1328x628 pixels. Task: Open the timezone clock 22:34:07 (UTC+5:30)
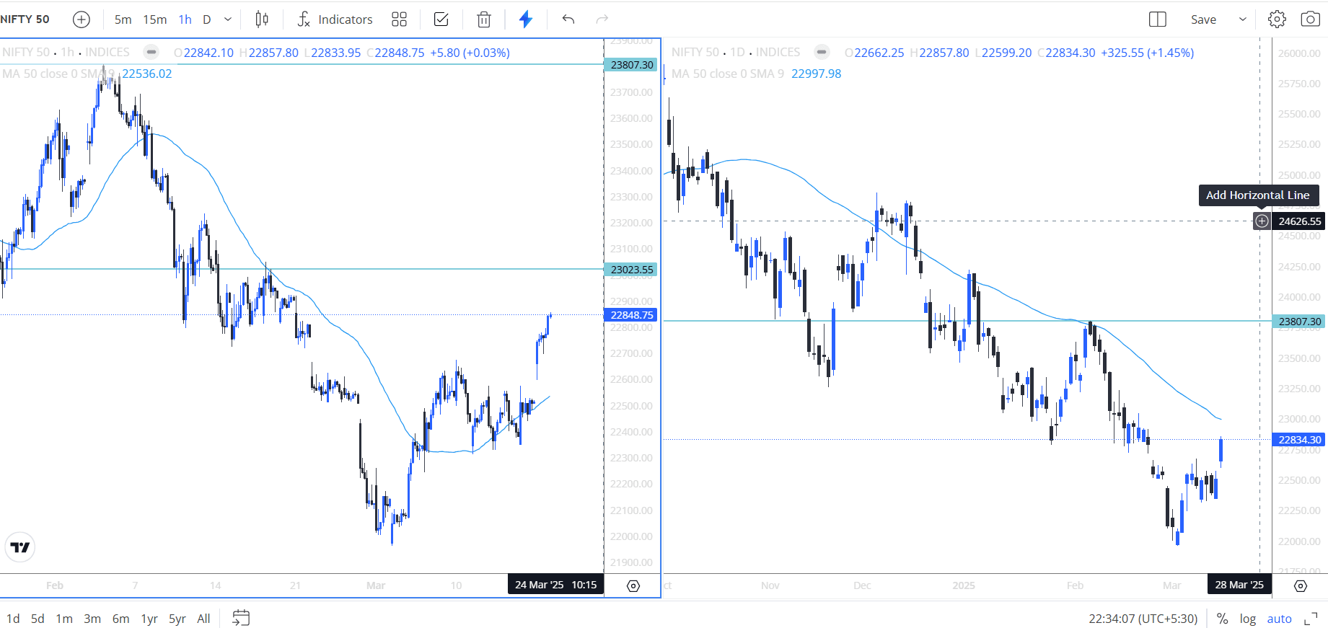click(x=1143, y=619)
